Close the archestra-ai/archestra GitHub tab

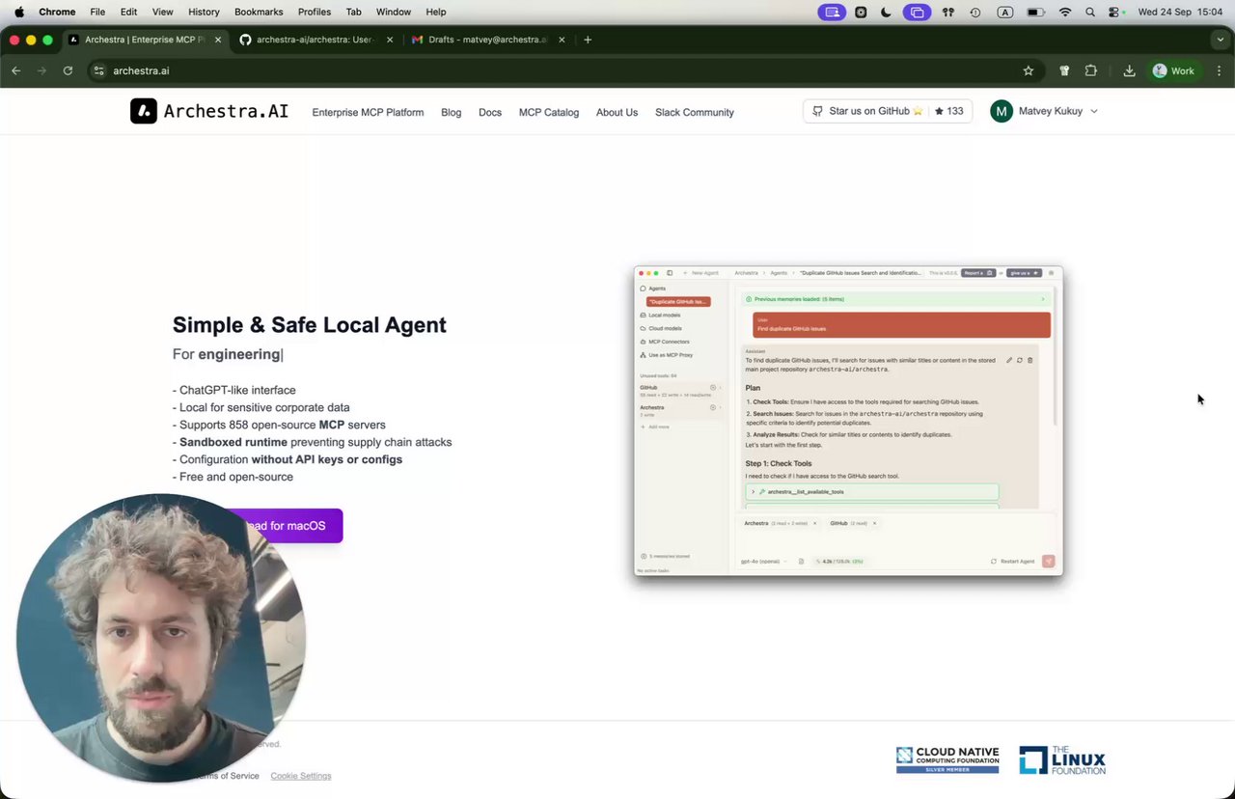coord(390,40)
